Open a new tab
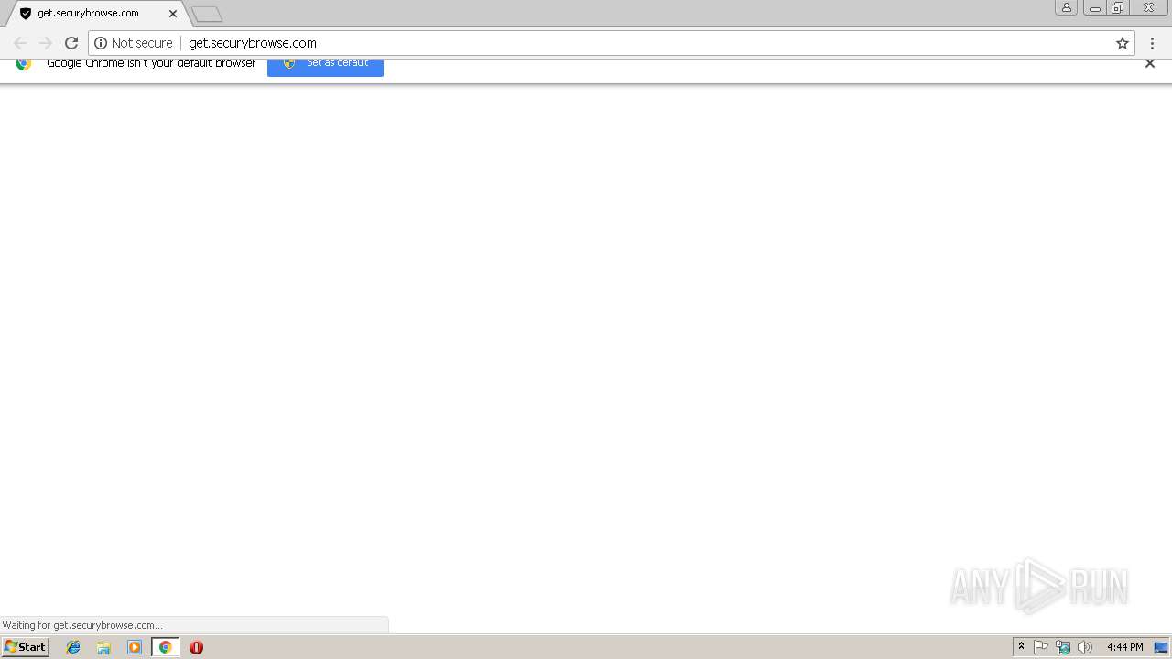This screenshot has width=1172, height=659. pos(207,14)
